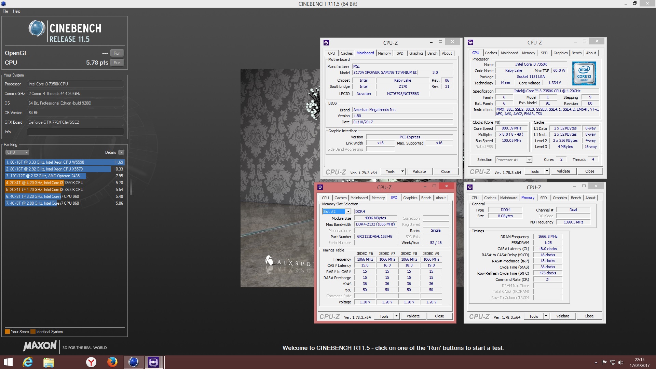Screen dimensions: 656x369
Task: Click the Intel Core i3 logo
Action: (584, 73)
